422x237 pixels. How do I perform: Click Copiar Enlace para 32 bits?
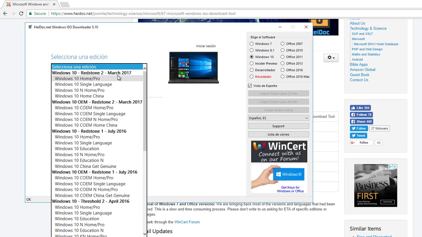(x=279, y=93)
